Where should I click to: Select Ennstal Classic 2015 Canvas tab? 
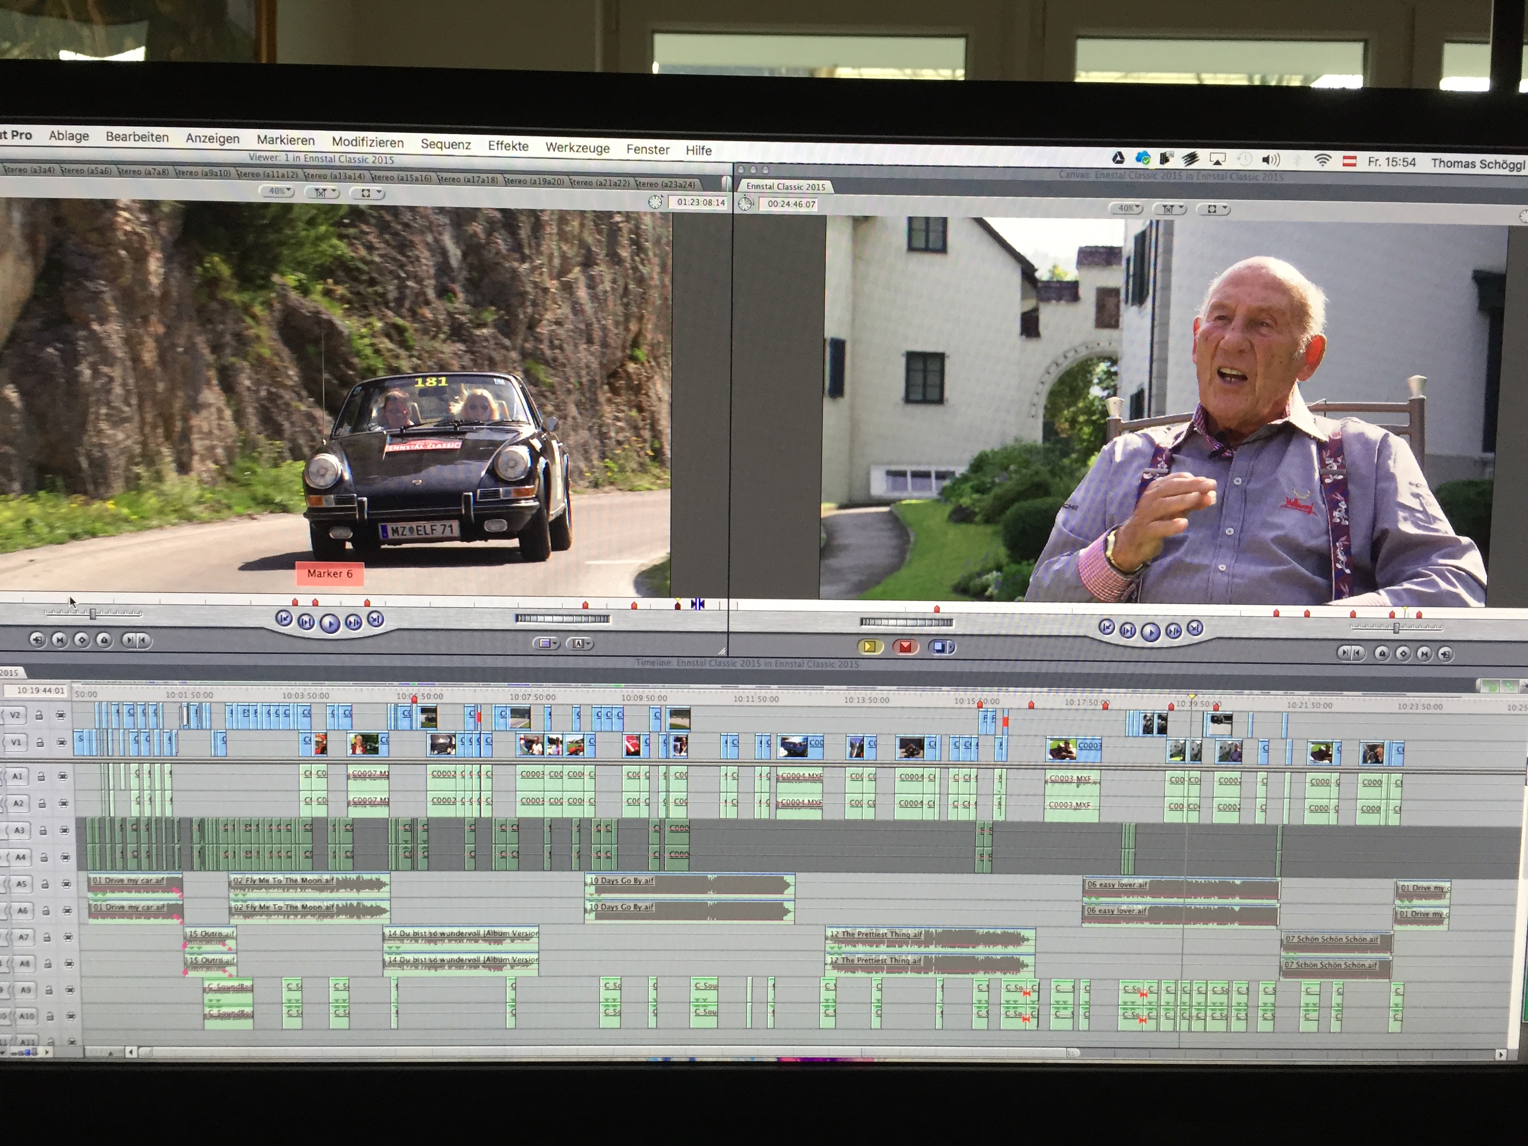[x=786, y=186]
